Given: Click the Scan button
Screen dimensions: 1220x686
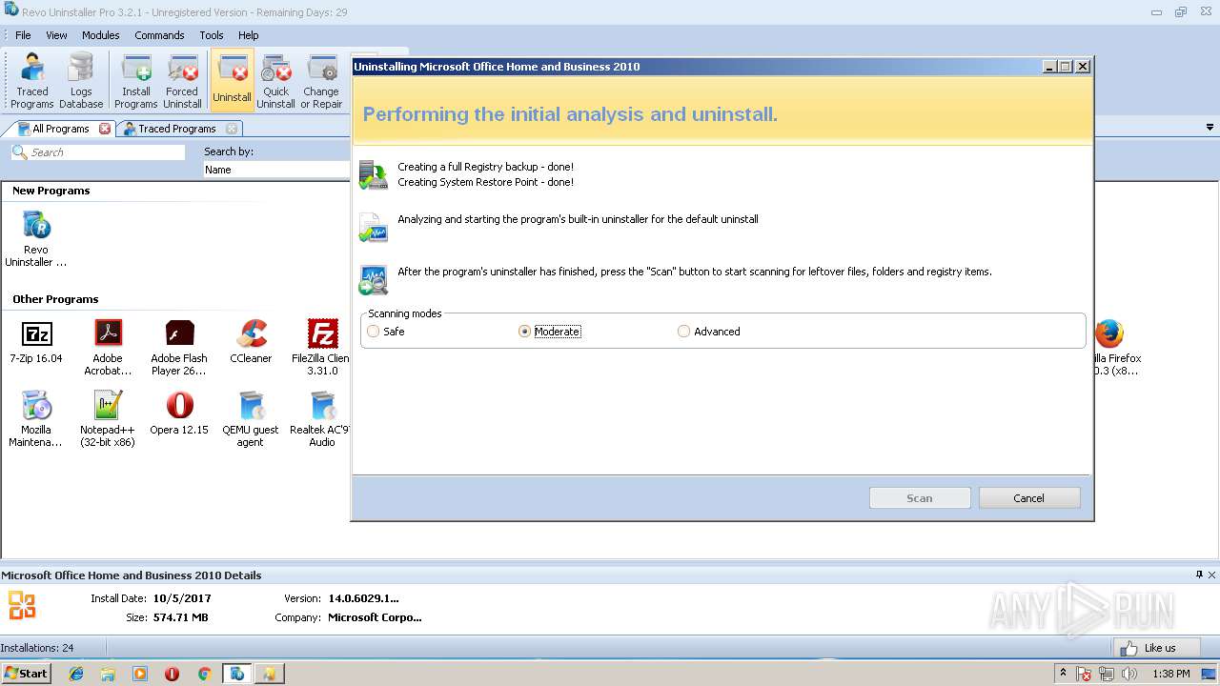Looking at the screenshot, I should pos(920,498).
